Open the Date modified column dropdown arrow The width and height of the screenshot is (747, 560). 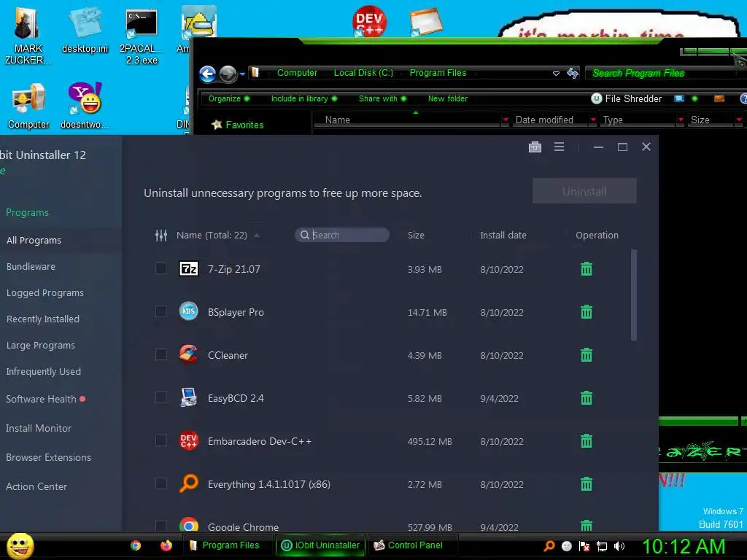592,120
